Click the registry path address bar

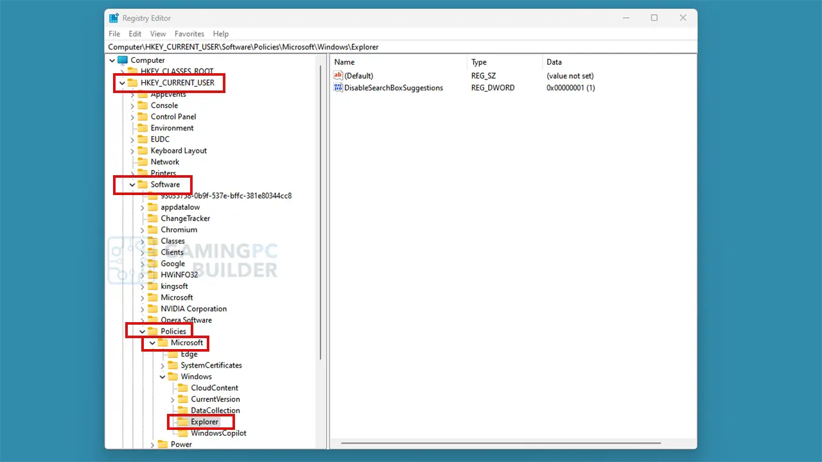tap(401, 47)
